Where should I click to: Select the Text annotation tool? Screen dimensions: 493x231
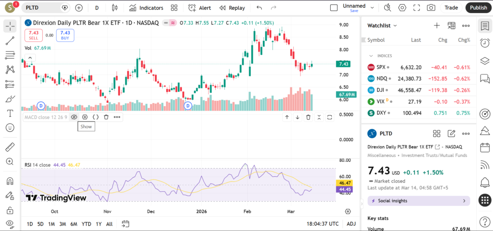(x=10, y=113)
